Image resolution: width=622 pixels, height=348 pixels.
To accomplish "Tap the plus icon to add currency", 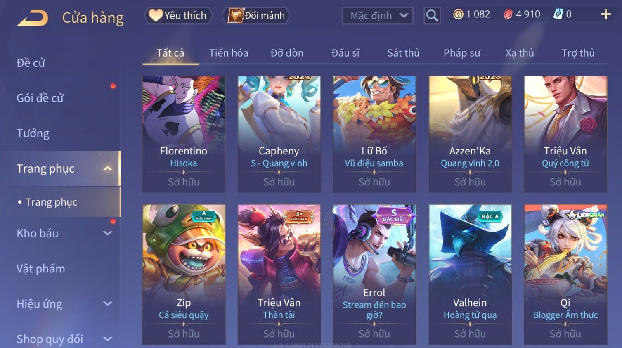I will pyautogui.click(x=605, y=14).
